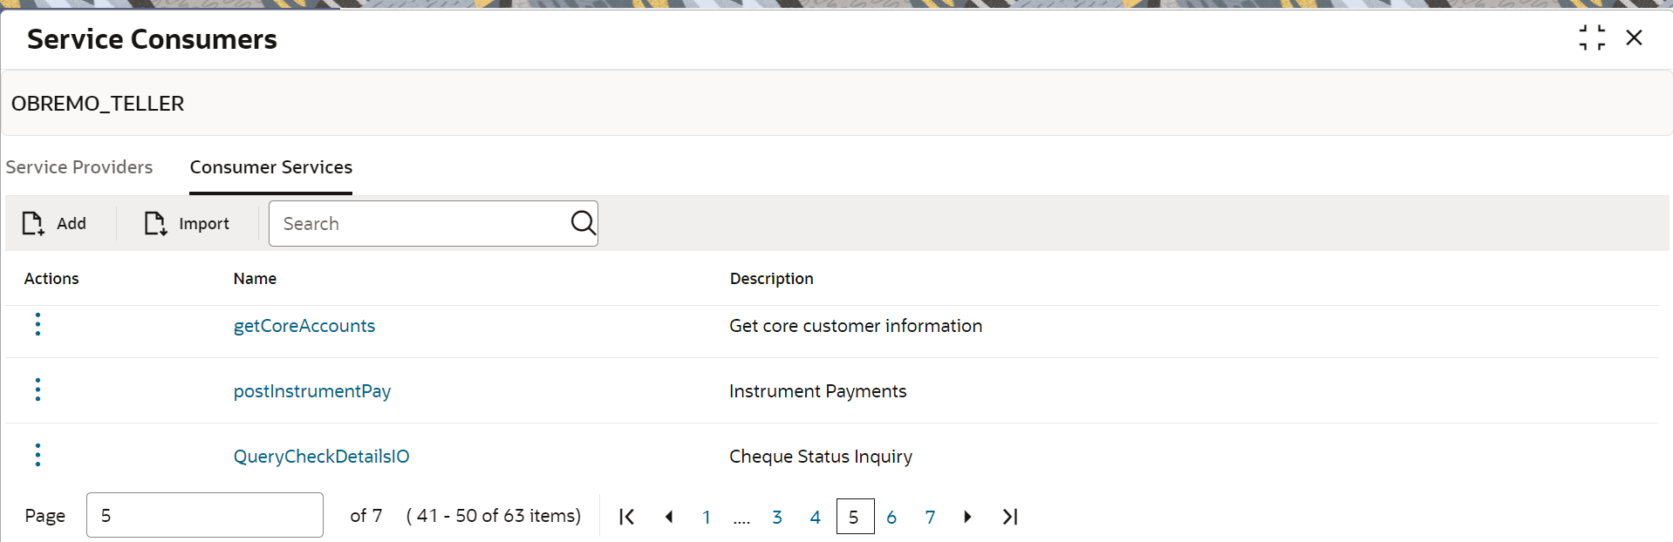Open the QueryCheckDetailsIO service link
Viewport: 1673px width, 542px height.
pos(321,457)
